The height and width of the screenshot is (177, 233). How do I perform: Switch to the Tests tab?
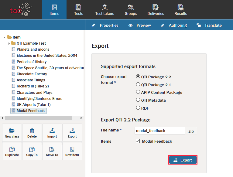[x=78, y=10]
